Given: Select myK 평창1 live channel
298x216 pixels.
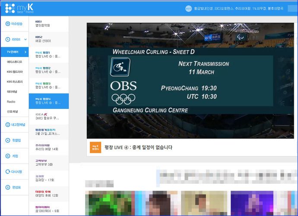Looking at the screenshot, I should tap(49, 55).
